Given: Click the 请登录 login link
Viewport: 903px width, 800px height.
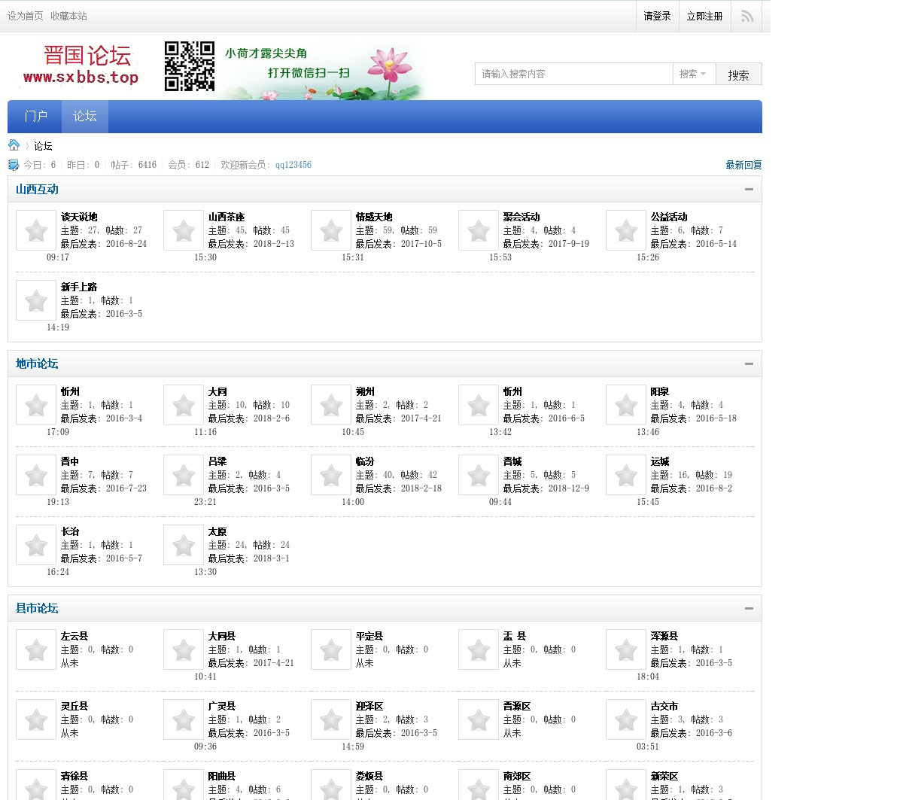Looking at the screenshot, I should 657,16.
